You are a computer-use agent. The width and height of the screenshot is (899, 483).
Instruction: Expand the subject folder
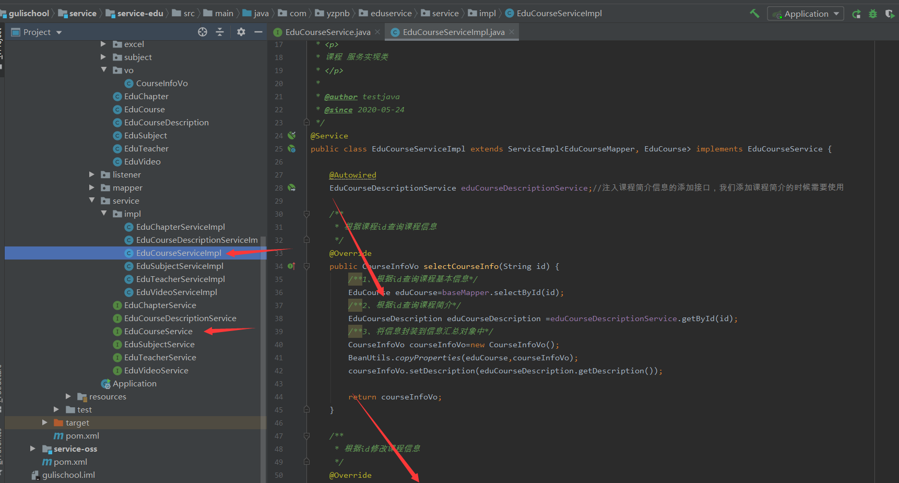[103, 57]
